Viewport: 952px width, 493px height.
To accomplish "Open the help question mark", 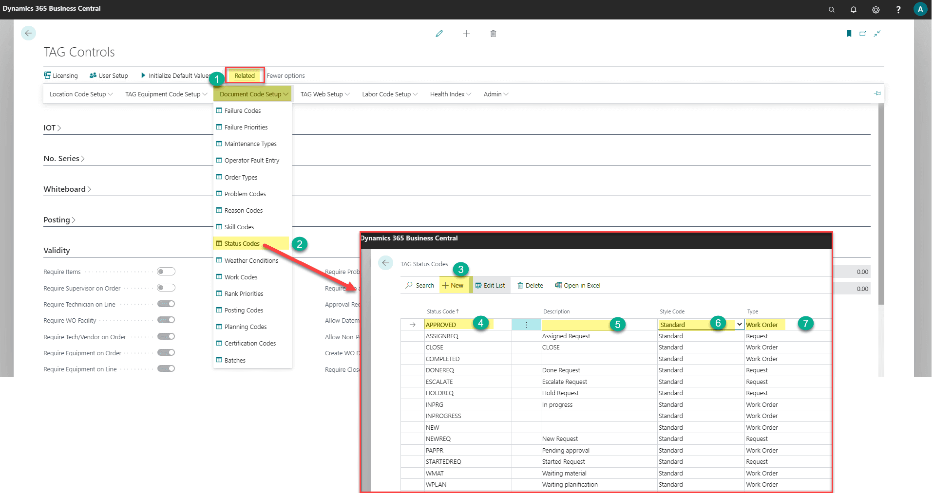I will coord(898,10).
